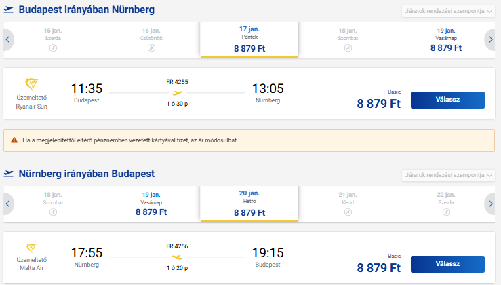This screenshot has height=285, width=501.
Task: Open return Járatok rendezési szempontja dropdown
Action: click(448, 175)
